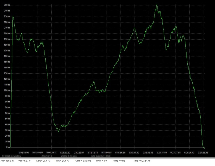The image size is (215, 166).
Task: Click the 250 m altitude axis label
Action: coord(6,5)
